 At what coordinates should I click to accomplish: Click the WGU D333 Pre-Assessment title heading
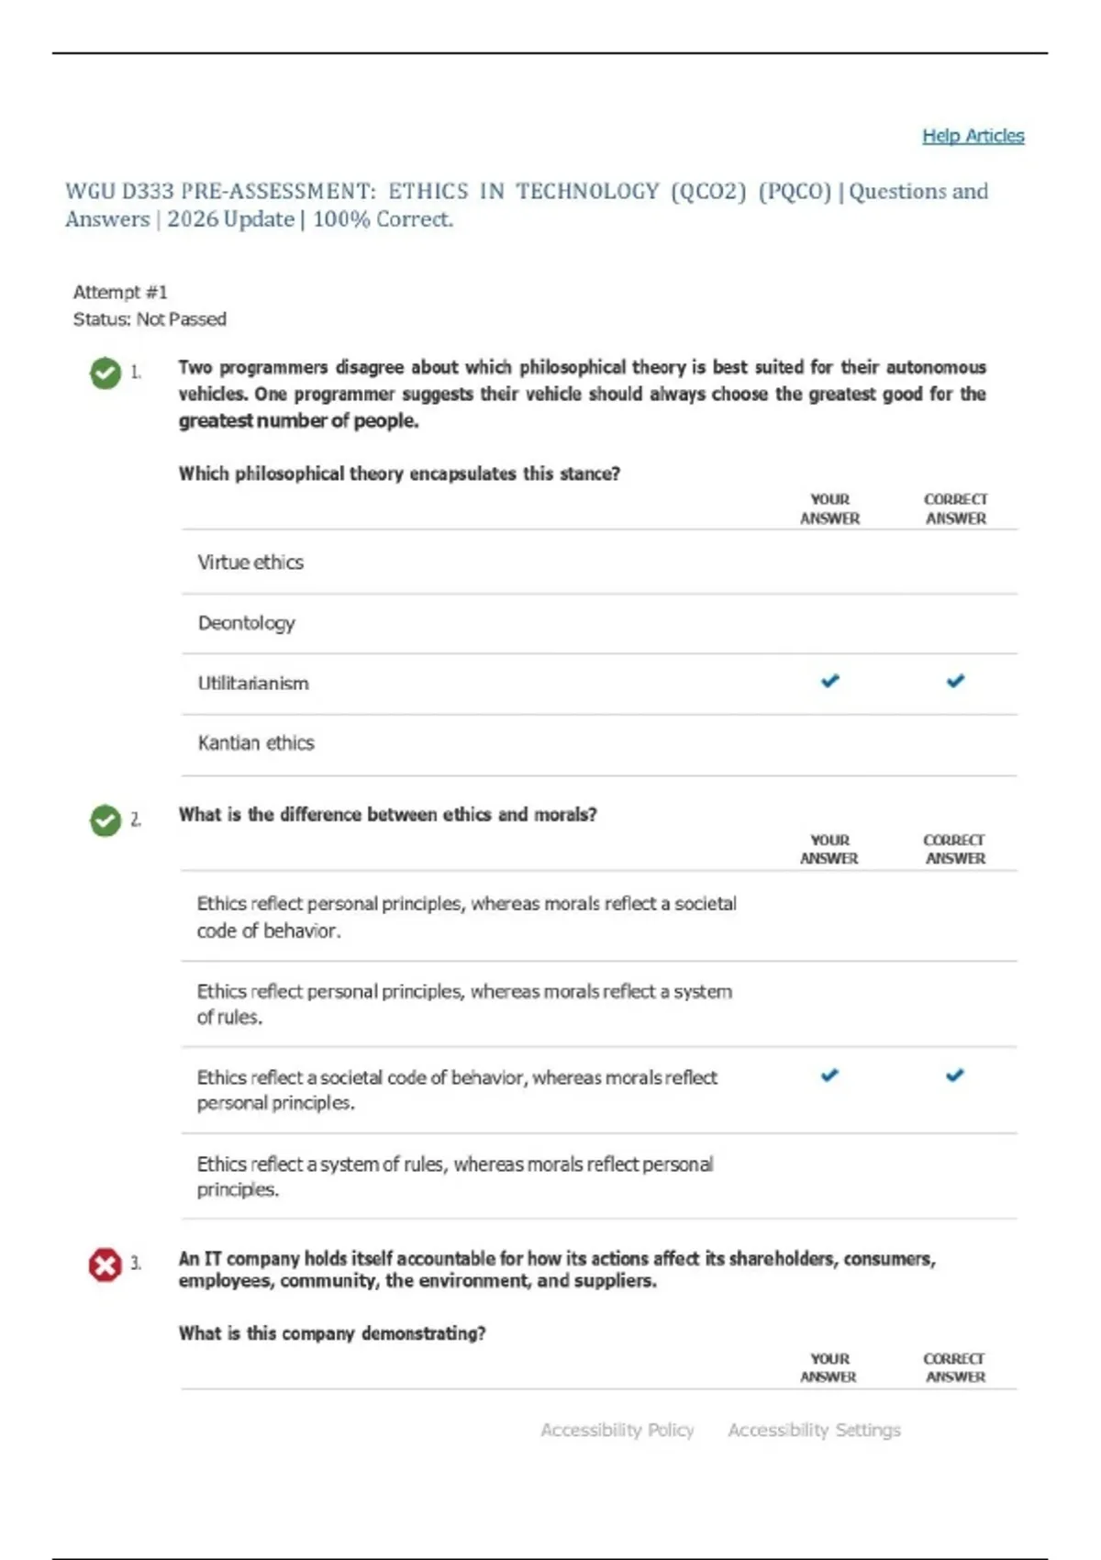[x=527, y=206]
